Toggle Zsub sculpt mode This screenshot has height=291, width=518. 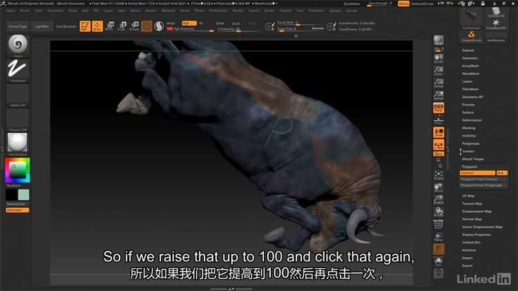236,24
